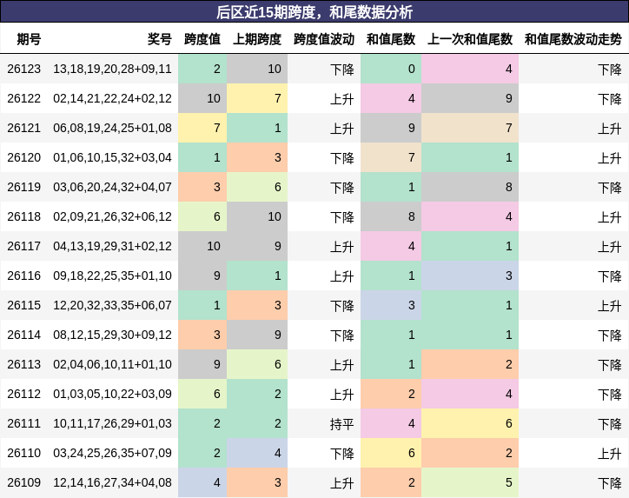This screenshot has height=498, width=629.
Task: Click 和值尾数 cell 6 in row 26110
Action: tap(391, 453)
